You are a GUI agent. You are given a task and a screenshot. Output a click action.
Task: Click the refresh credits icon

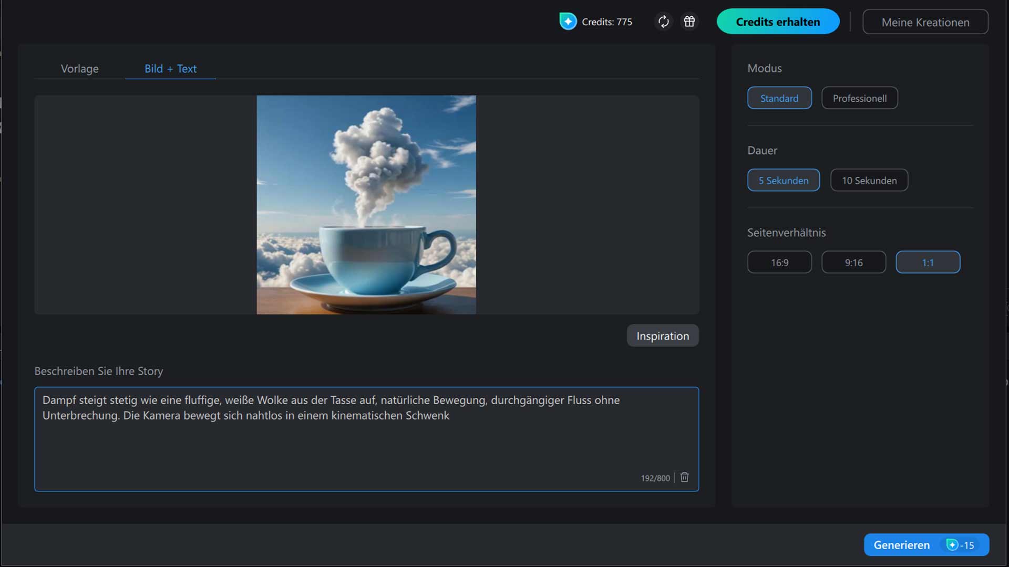coord(664,22)
